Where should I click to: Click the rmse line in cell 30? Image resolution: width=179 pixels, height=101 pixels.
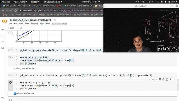(x=46, y=61)
